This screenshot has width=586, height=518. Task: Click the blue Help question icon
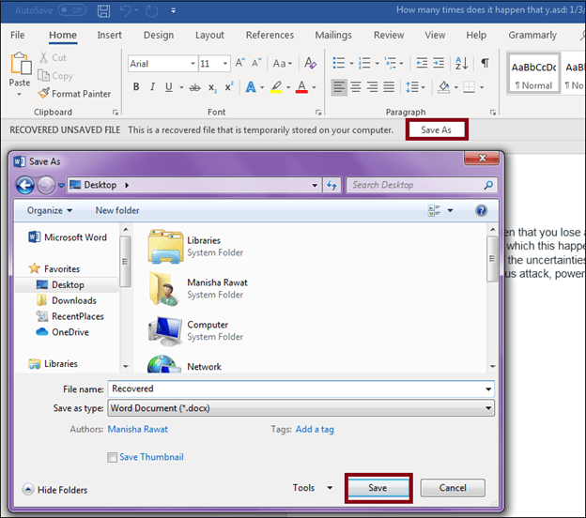pyautogui.click(x=481, y=210)
